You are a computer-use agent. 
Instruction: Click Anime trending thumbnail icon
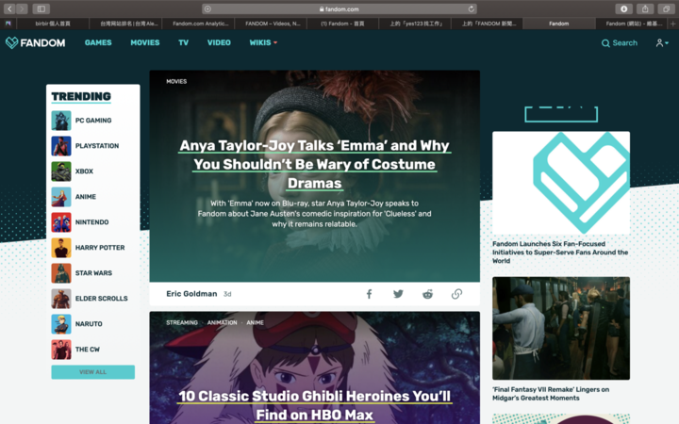click(x=61, y=197)
